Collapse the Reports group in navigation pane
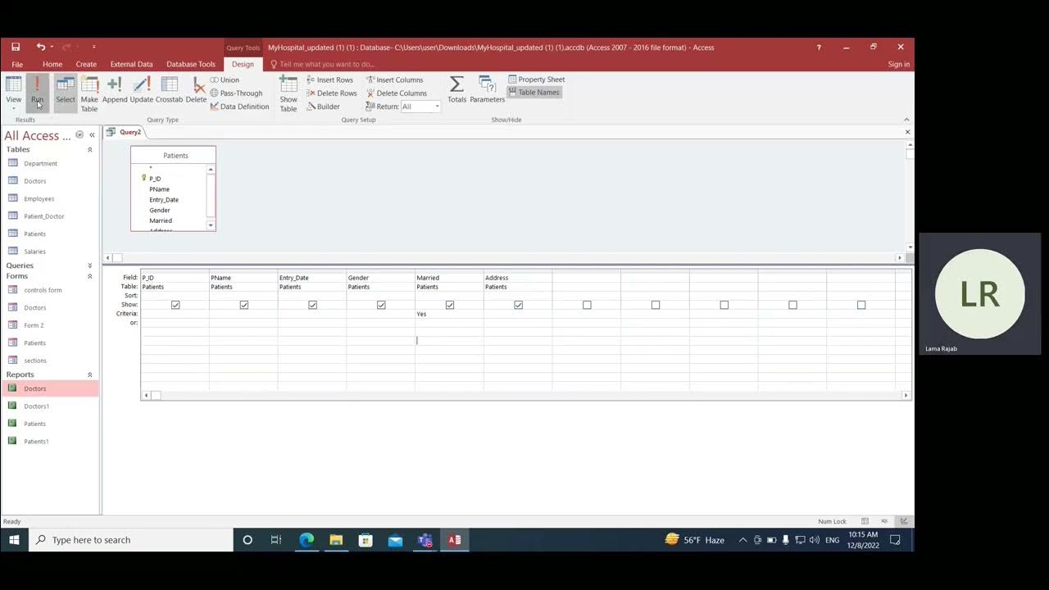 (x=90, y=374)
